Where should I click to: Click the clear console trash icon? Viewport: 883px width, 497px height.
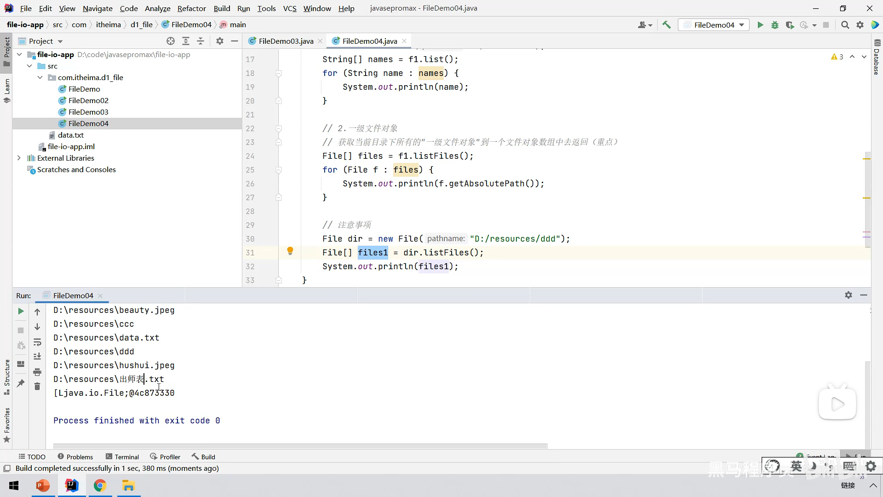37,387
